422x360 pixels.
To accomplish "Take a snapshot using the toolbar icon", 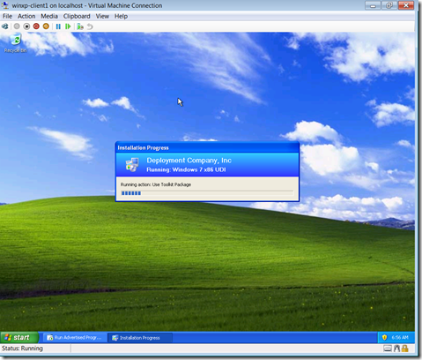I will [x=80, y=26].
